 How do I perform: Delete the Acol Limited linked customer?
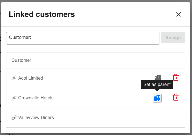[176, 78]
